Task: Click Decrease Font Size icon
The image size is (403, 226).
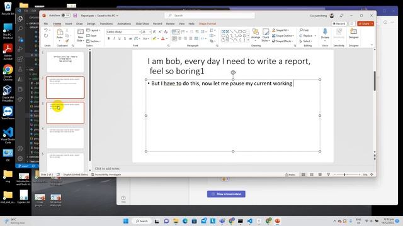Action: [160, 31]
